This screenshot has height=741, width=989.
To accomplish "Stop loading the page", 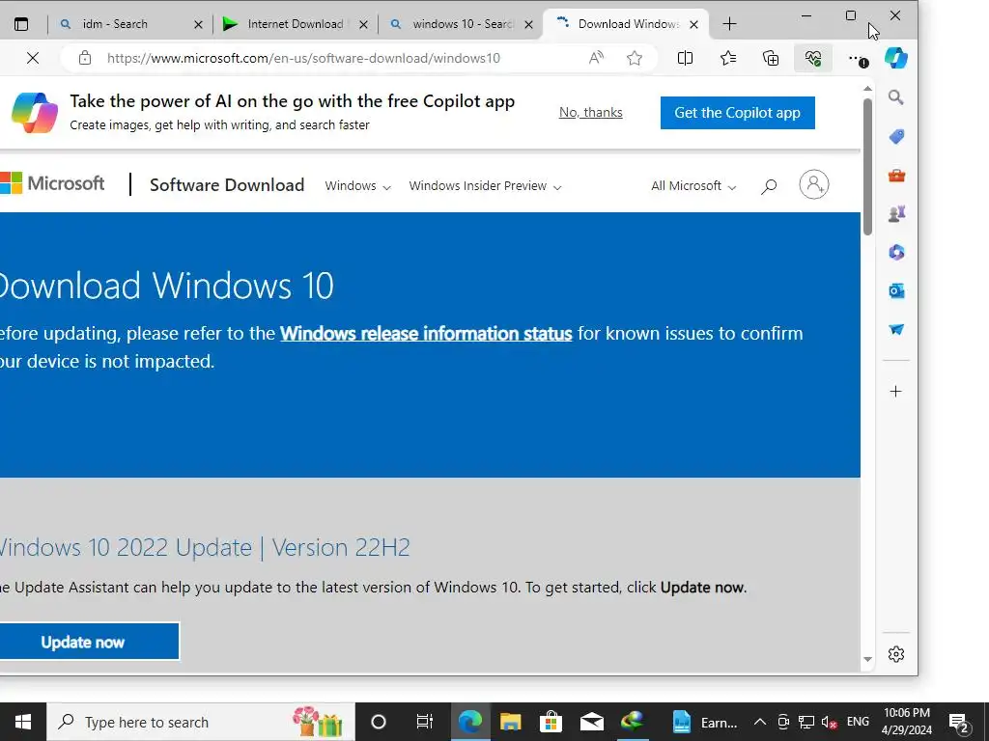I will (33, 58).
